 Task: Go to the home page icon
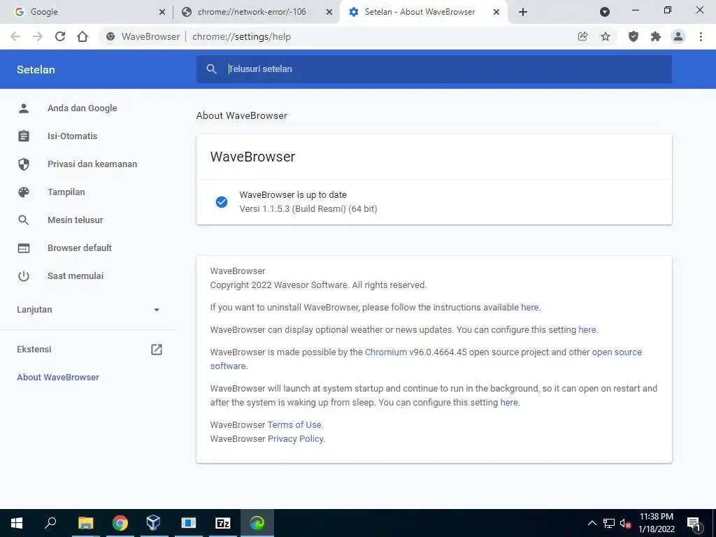pyautogui.click(x=83, y=36)
